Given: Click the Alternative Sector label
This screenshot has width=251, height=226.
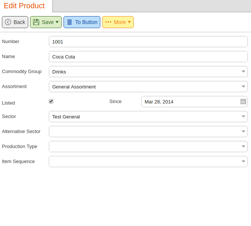Looking at the screenshot, I should 21,132.
